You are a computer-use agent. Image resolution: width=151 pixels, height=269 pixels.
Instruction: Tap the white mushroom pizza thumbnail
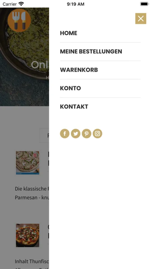pos(27,163)
